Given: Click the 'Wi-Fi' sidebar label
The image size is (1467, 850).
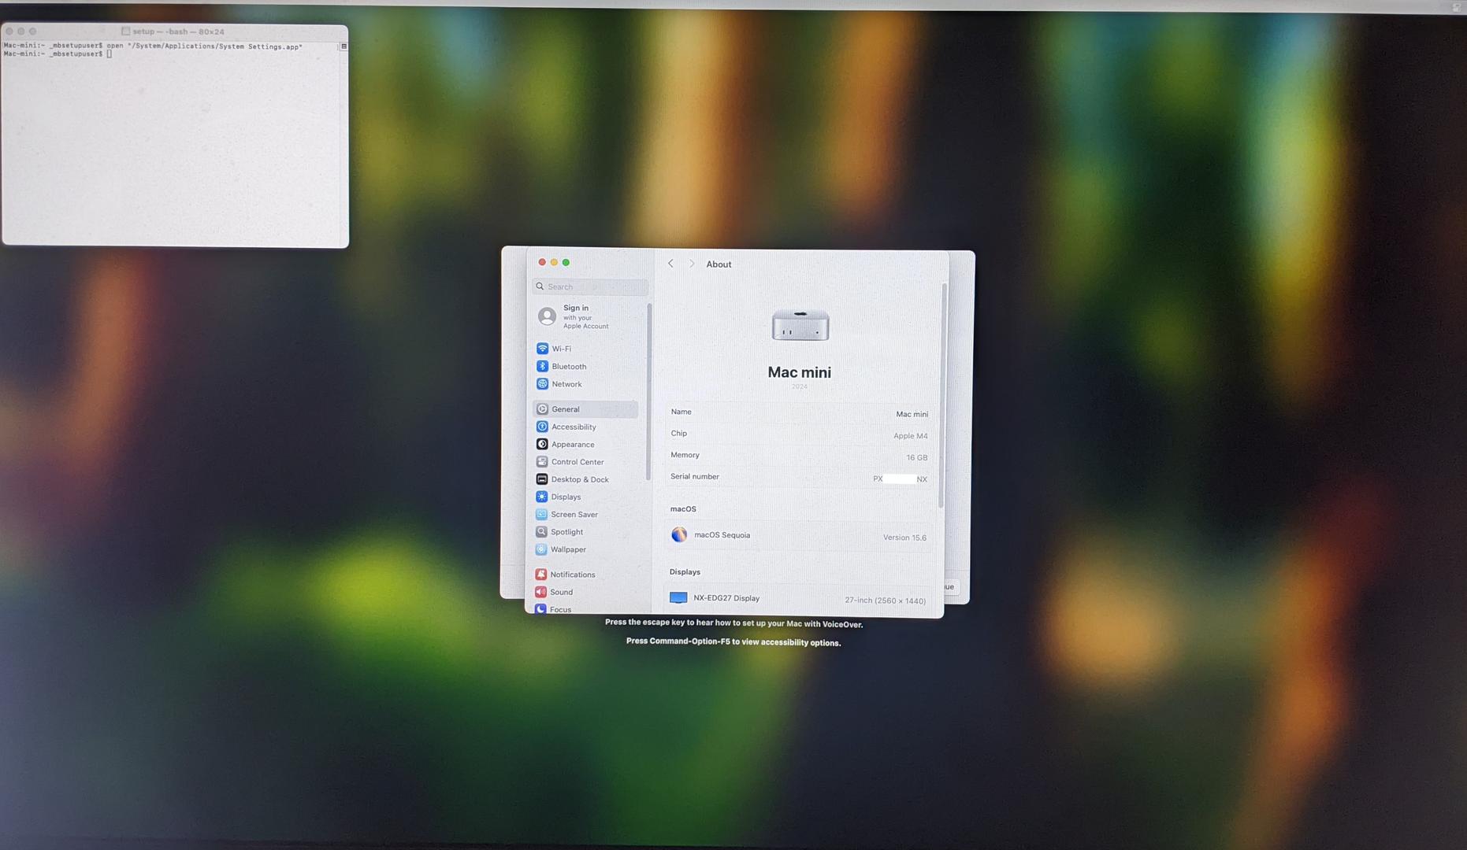Looking at the screenshot, I should 561,349.
